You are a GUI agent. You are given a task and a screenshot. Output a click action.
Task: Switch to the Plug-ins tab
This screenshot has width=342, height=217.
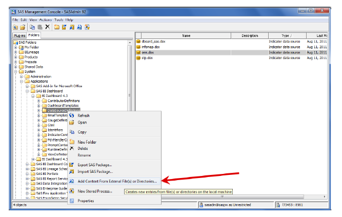(x=19, y=35)
